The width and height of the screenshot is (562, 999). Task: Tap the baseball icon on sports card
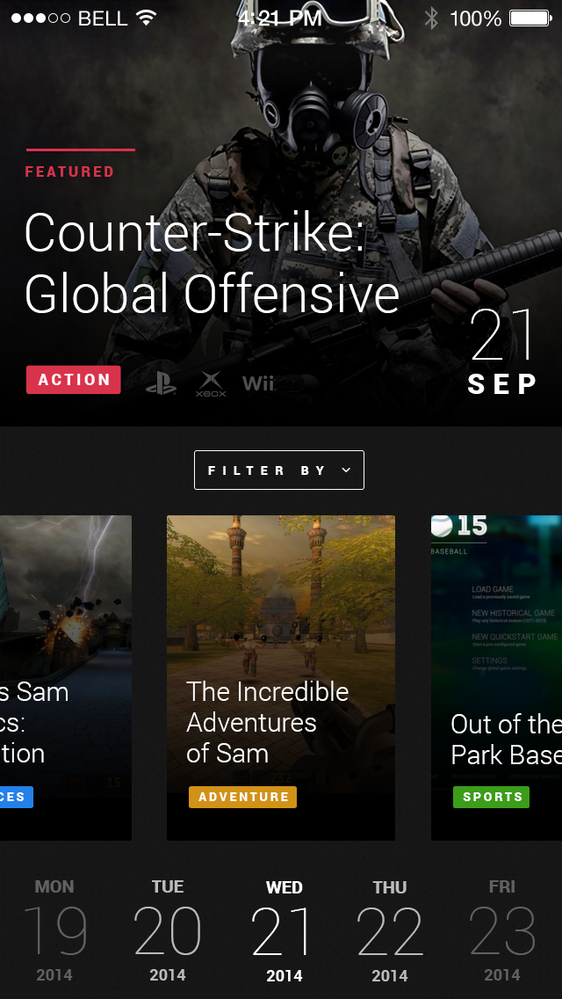click(442, 525)
